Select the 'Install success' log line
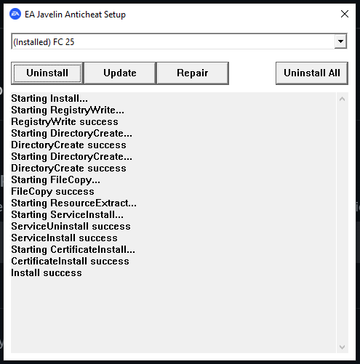 [x=47, y=273]
